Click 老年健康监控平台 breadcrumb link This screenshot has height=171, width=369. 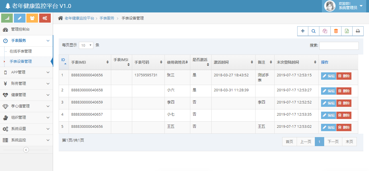pyautogui.click(x=79, y=18)
